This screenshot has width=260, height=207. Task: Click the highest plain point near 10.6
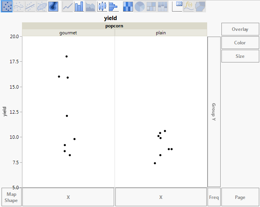pos(165,131)
